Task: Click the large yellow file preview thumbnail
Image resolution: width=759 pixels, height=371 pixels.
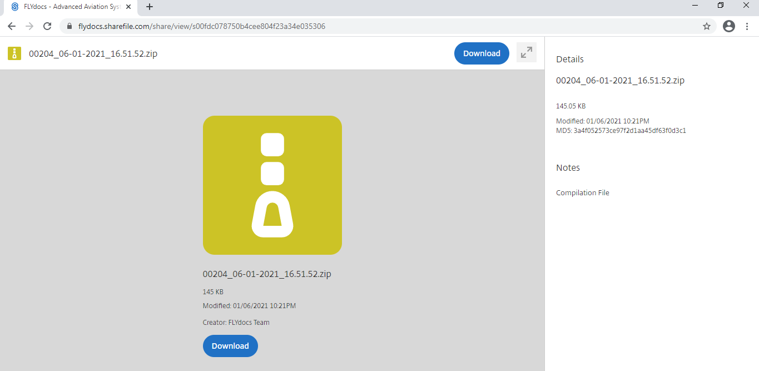Action: tap(272, 185)
